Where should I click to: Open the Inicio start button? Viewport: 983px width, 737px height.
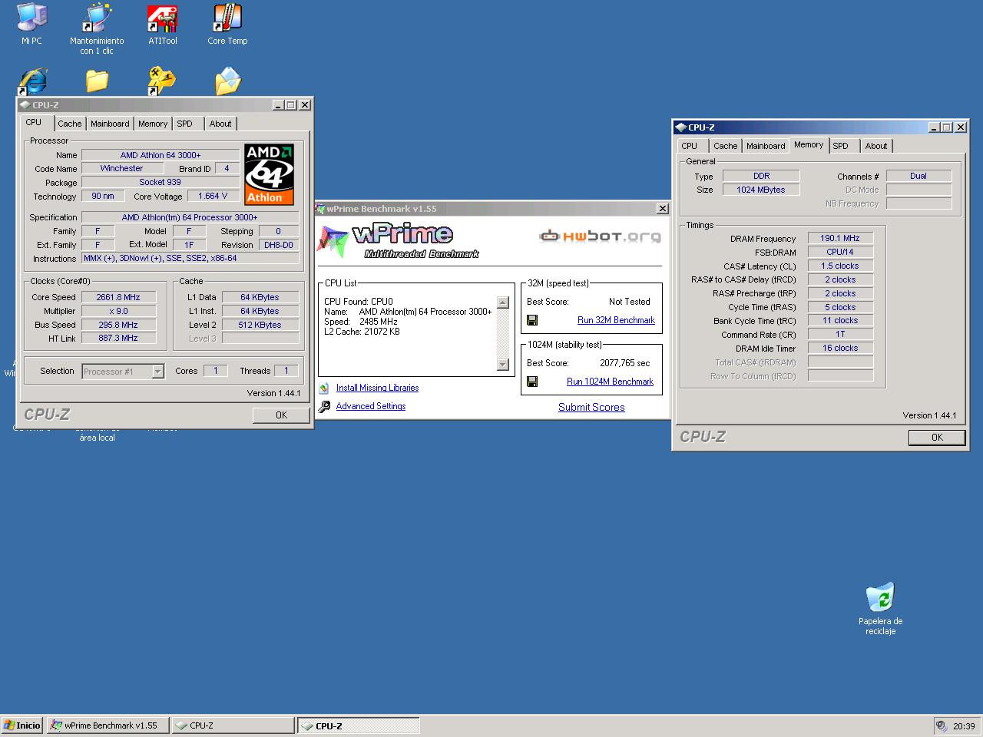pyautogui.click(x=22, y=725)
